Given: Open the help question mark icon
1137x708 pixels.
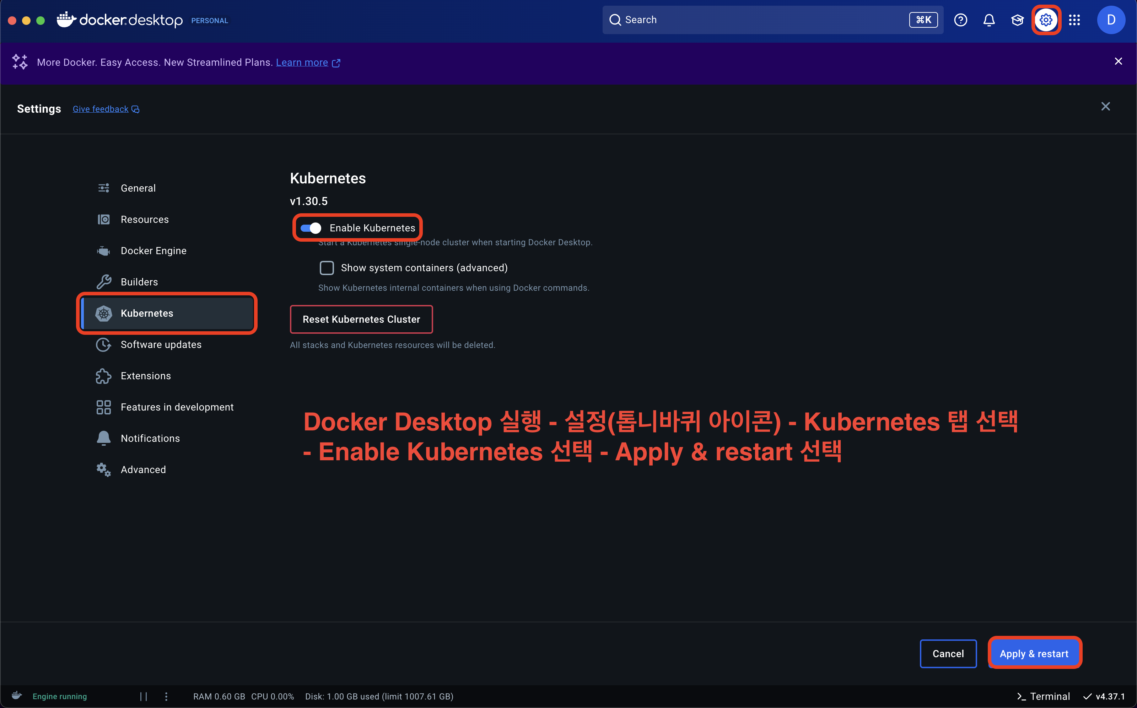Looking at the screenshot, I should [x=960, y=20].
